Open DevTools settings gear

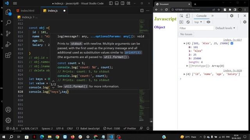(232, 16)
